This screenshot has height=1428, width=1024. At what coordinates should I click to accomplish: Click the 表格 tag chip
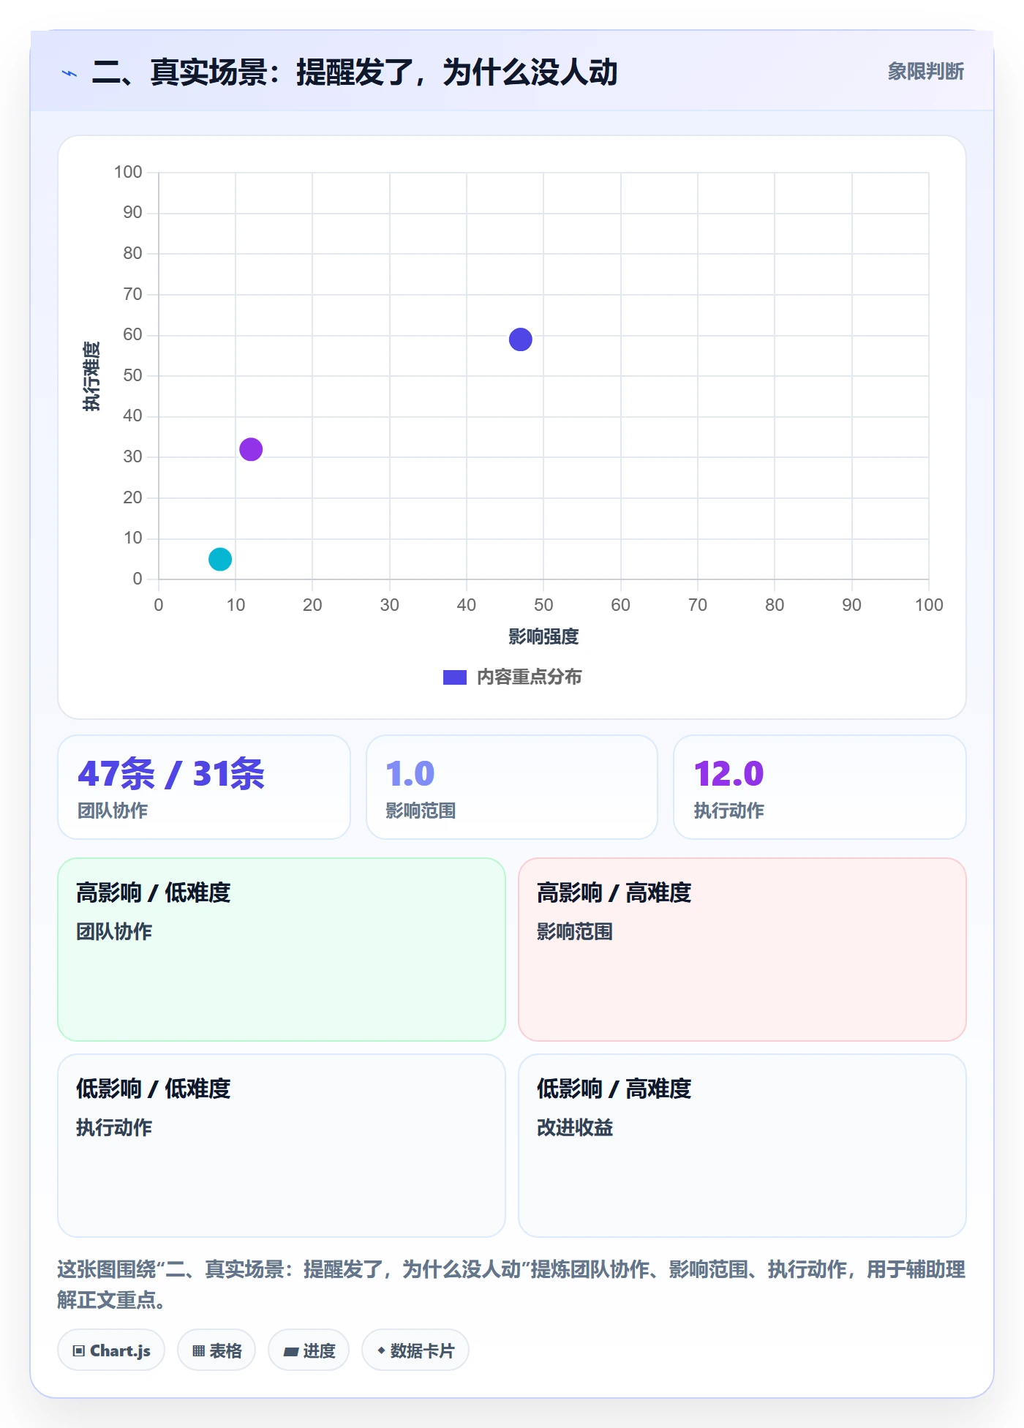point(217,1350)
